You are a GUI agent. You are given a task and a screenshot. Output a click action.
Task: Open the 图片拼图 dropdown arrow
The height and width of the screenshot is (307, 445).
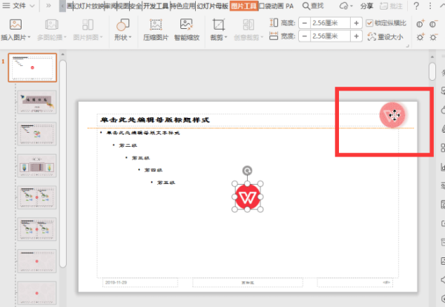tap(101, 37)
